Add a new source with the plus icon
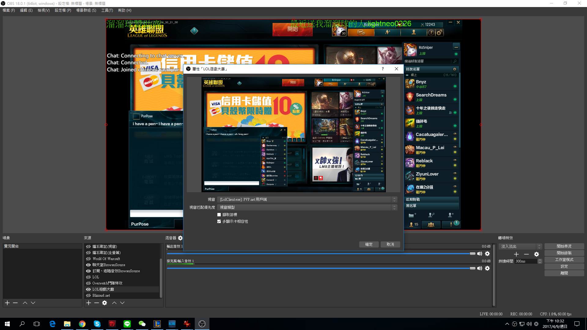This screenshot has width=587, height=330. point(89,303)
